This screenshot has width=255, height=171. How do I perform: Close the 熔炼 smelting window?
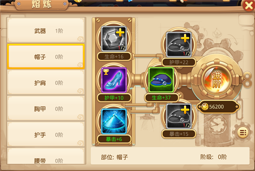(x=249, y=6)
